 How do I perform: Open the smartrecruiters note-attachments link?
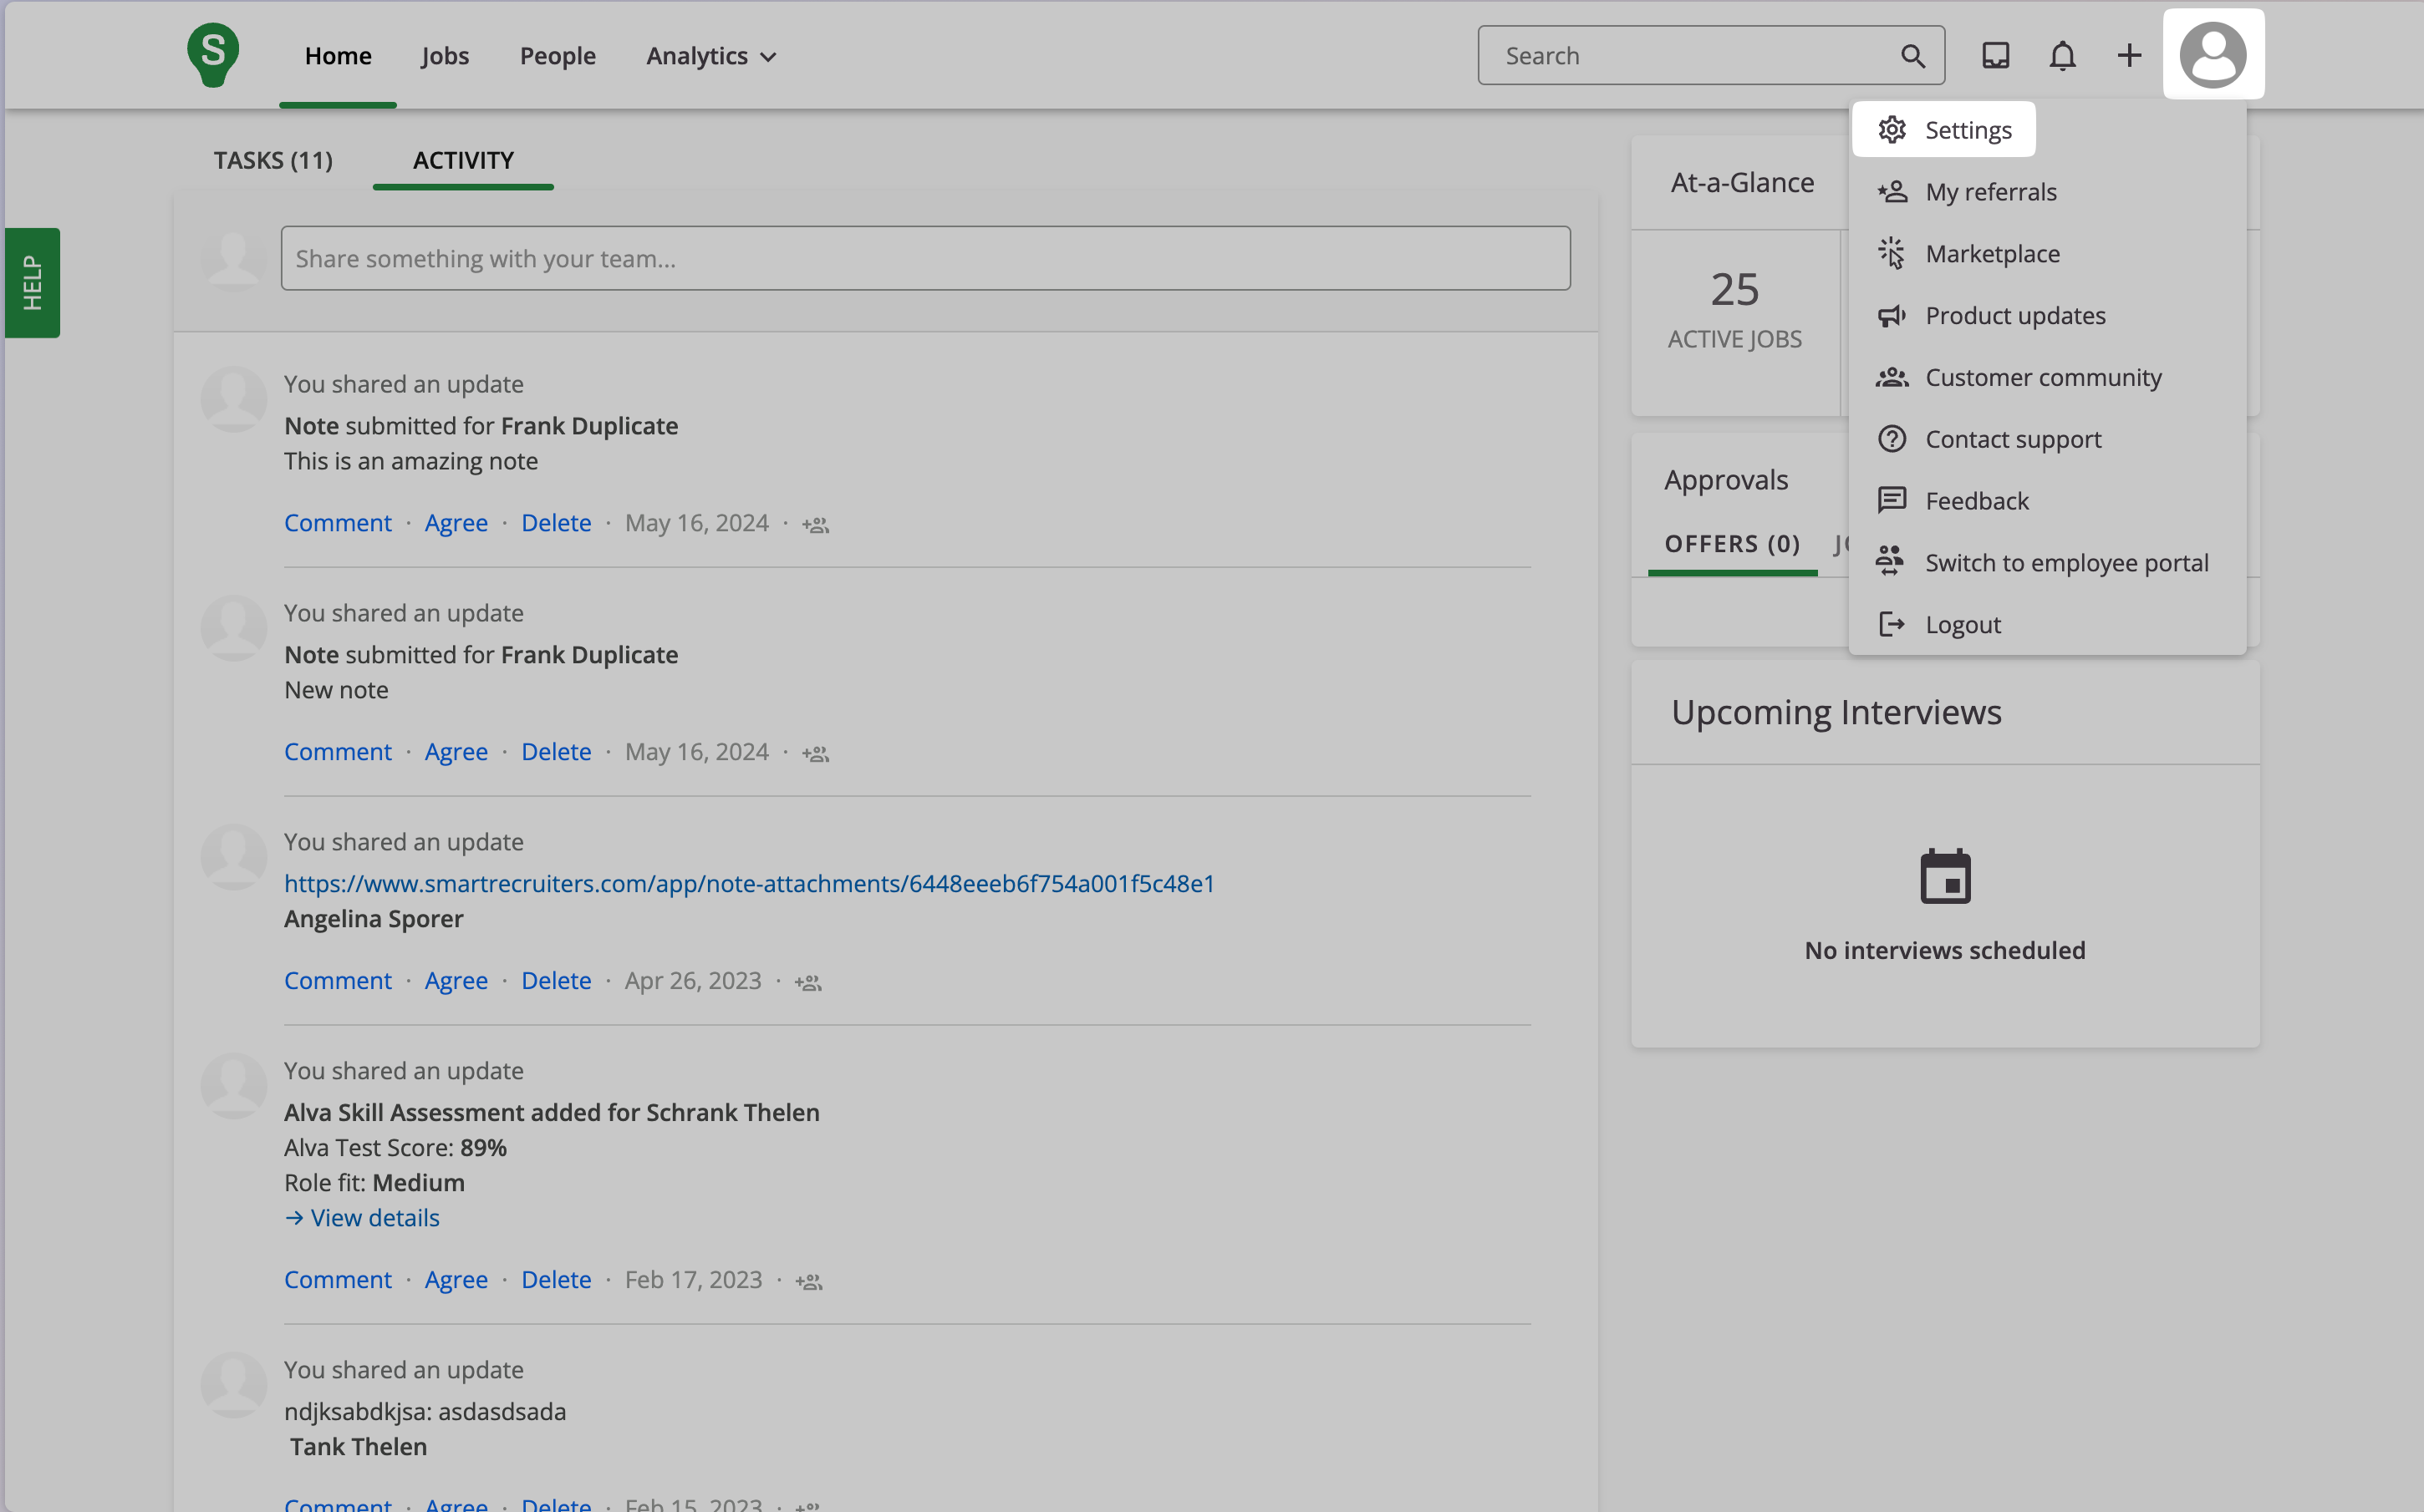coord(748,884)
